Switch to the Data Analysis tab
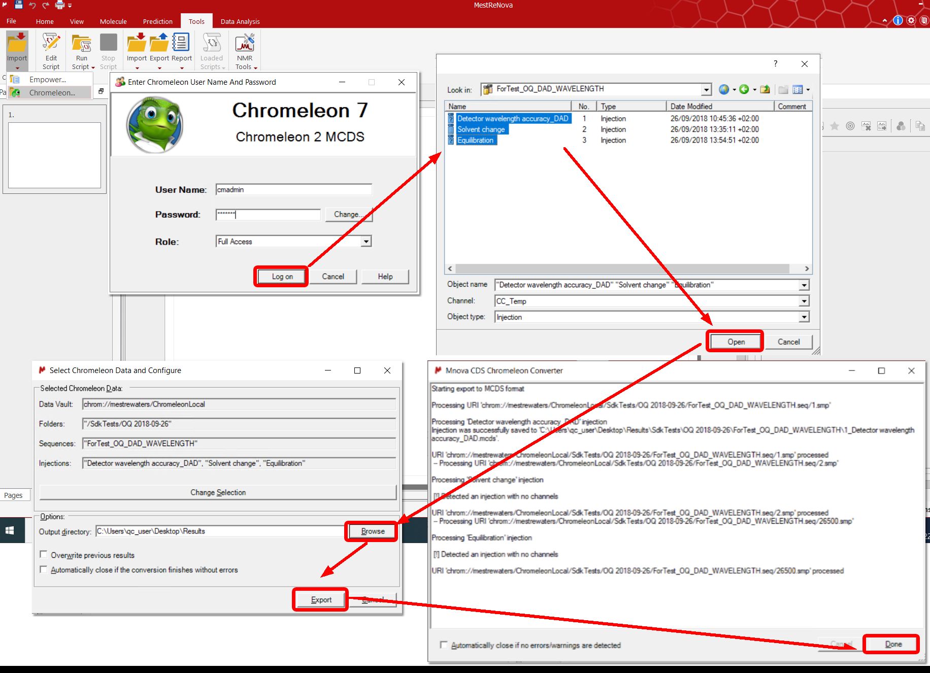Viewport: 930px width, 673px height. [240, 21]
